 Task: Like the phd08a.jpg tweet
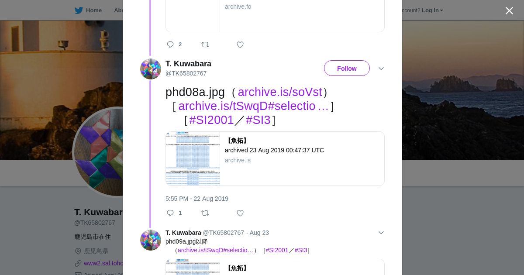pos(240,213)
